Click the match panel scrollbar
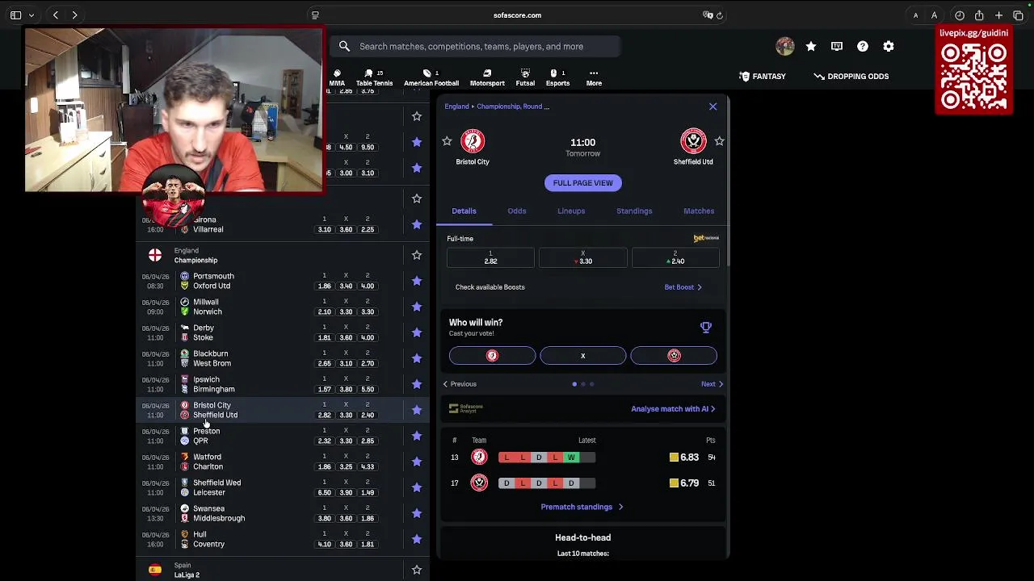Viewport: 1034px width, 581px height. [727, 182]
